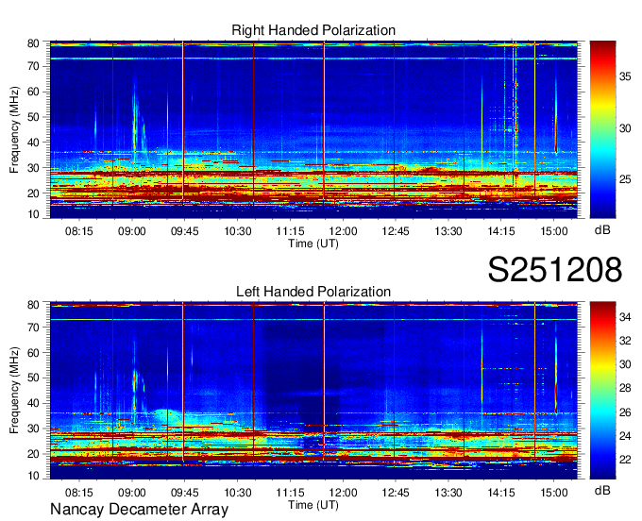This screenshot has height=521, width=642.
Task: Select the 12:00 tick on the lower time axis
Action: click(x=342, y=492)
